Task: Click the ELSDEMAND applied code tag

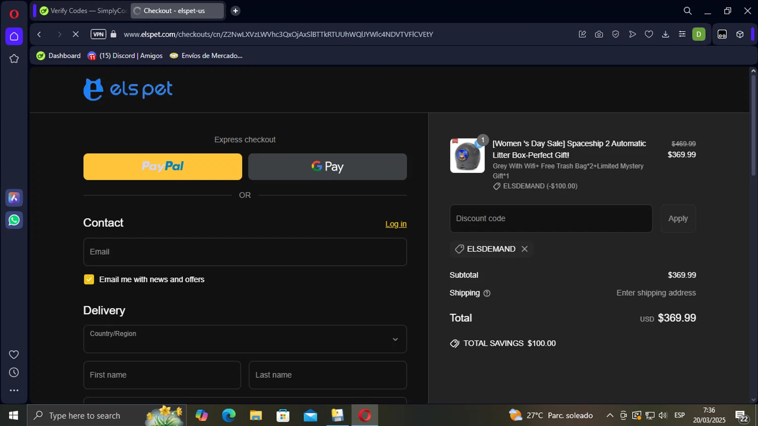Action: coord(491,249)
